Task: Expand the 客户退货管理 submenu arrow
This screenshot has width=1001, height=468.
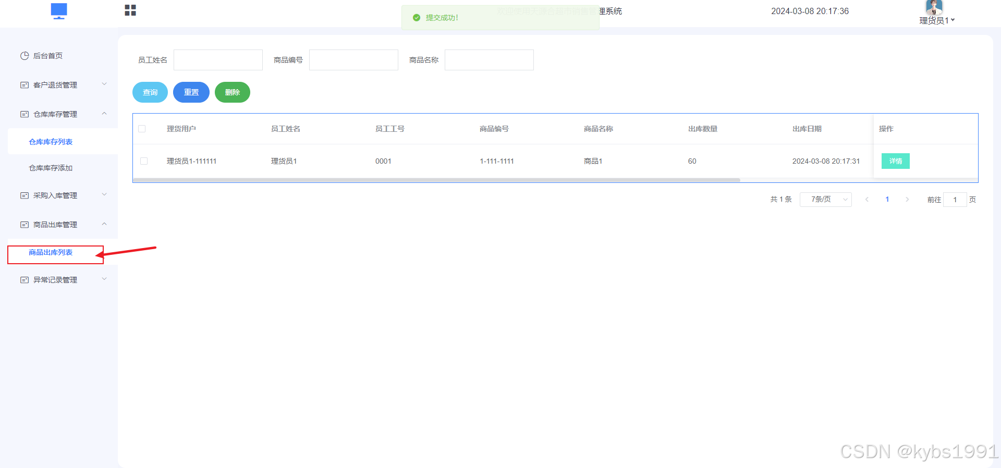Action: [x=104, y=84]
